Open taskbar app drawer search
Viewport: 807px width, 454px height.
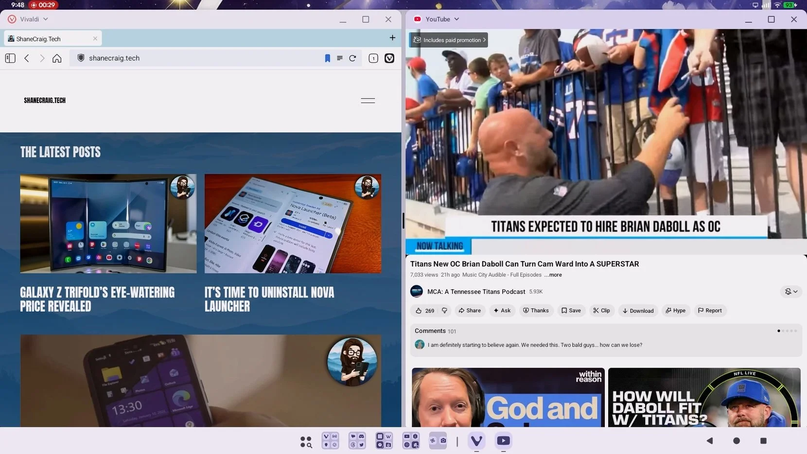(306, 441)
